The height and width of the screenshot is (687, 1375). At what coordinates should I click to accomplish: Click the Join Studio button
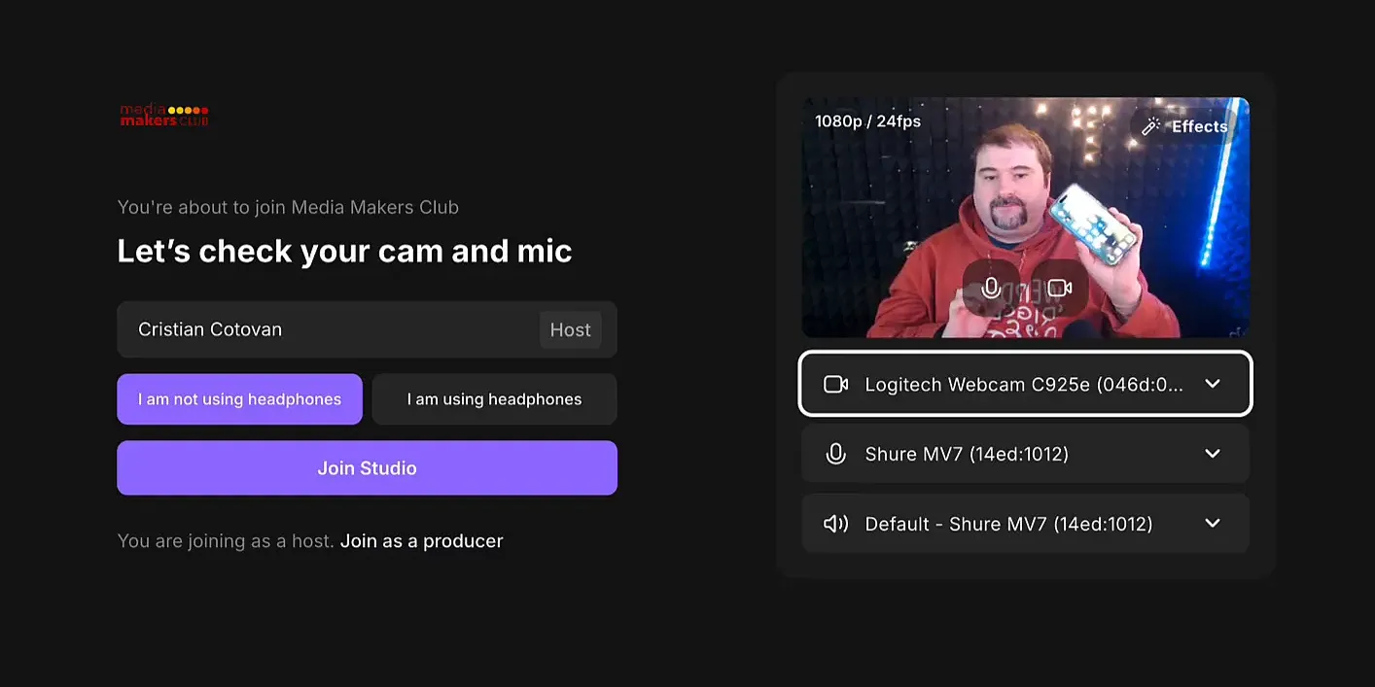tap(367, 468)
